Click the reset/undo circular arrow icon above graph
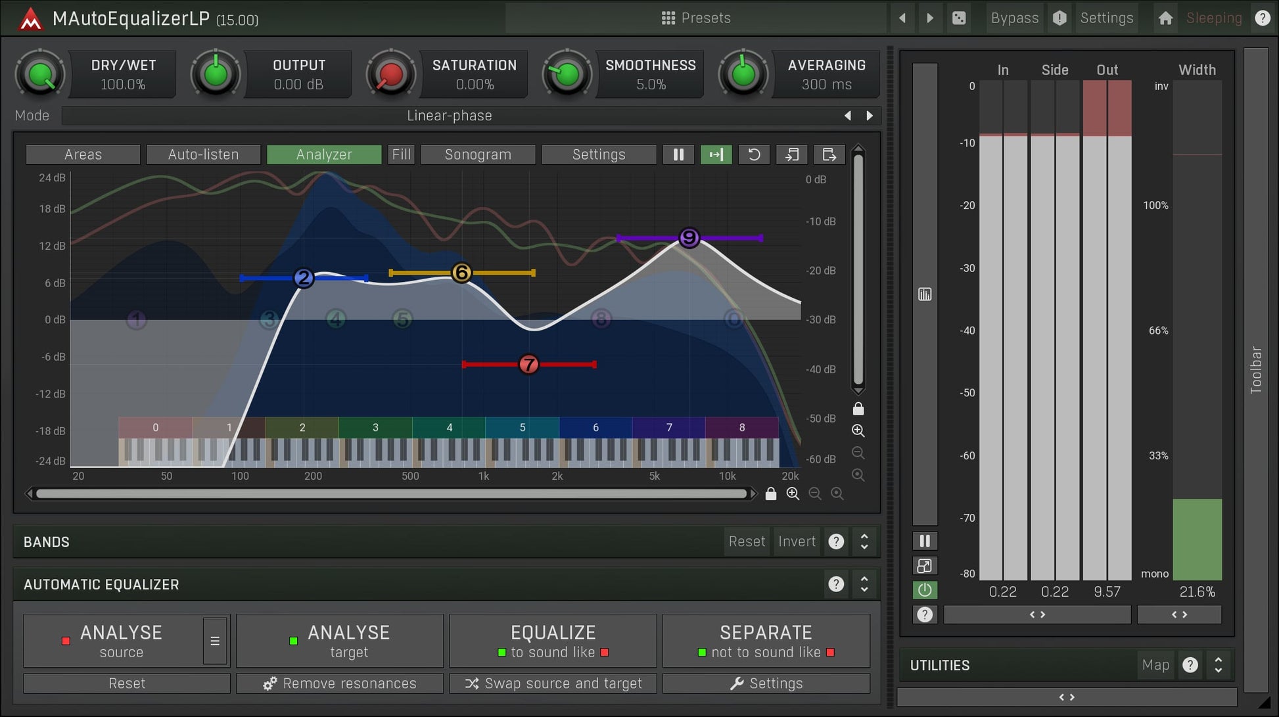 pyautogui.click(x=754, y=154)
